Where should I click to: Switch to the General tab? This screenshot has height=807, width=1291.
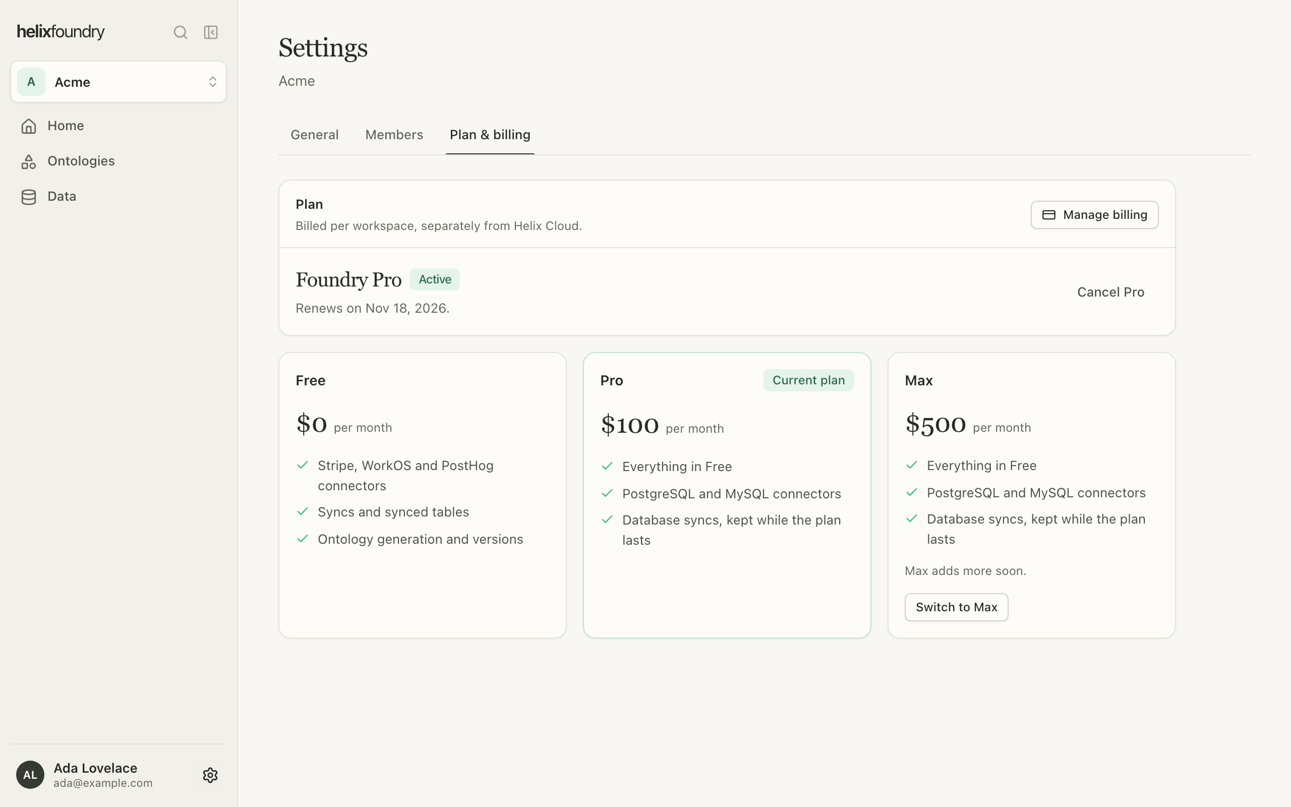pyautogui.click(x=315, y=135)
